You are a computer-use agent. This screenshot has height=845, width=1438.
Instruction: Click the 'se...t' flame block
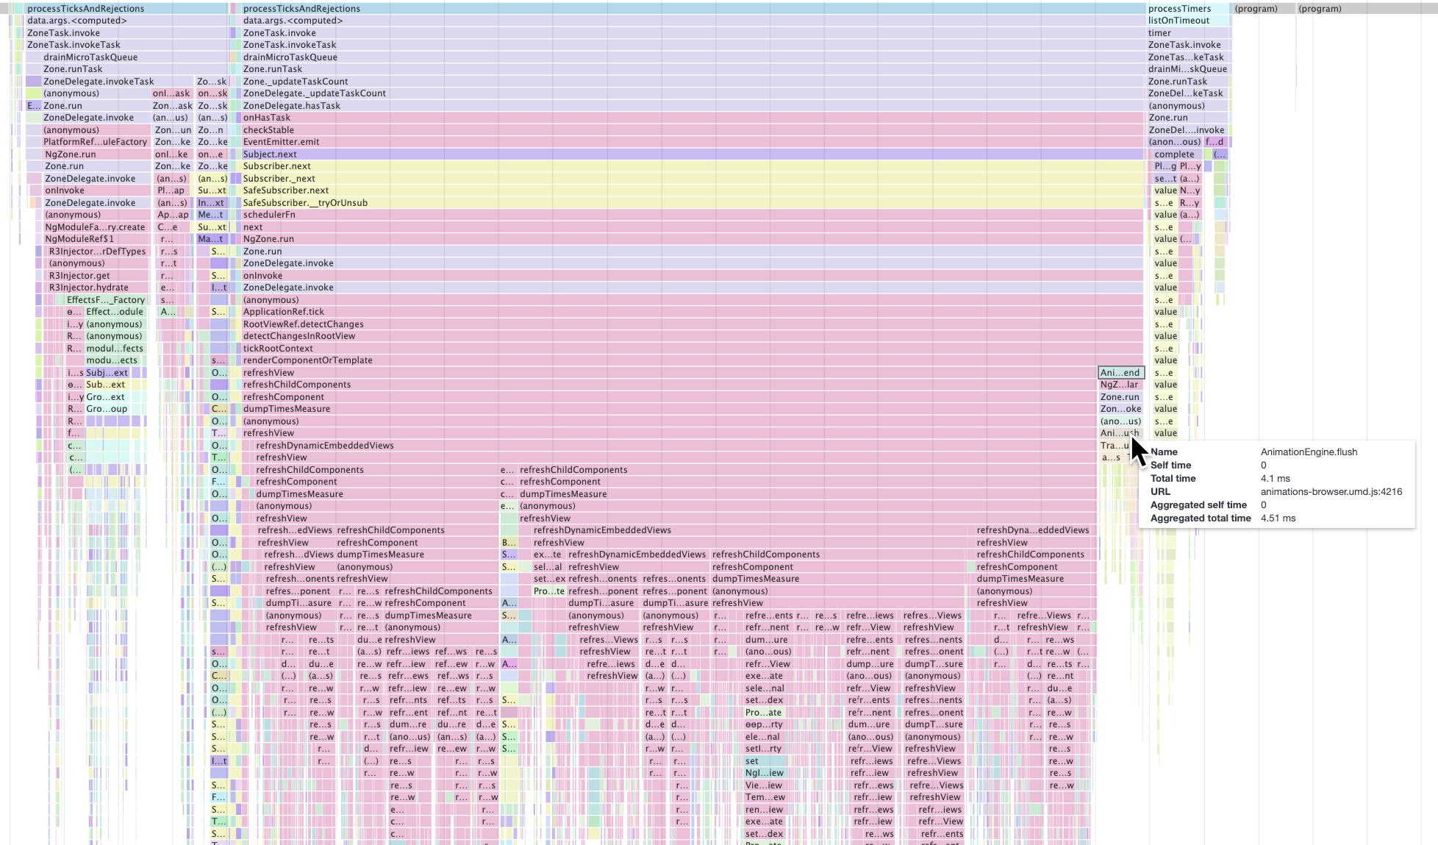tap(1165, 179)
